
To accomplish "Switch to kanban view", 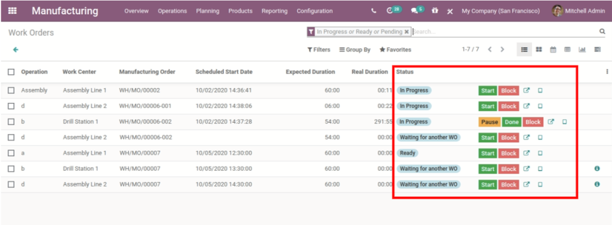I will [538, 50].
